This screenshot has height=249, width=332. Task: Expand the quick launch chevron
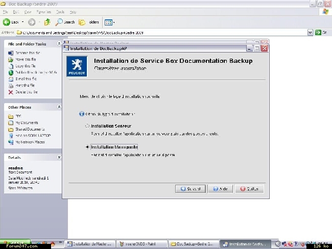coord(60,242)
